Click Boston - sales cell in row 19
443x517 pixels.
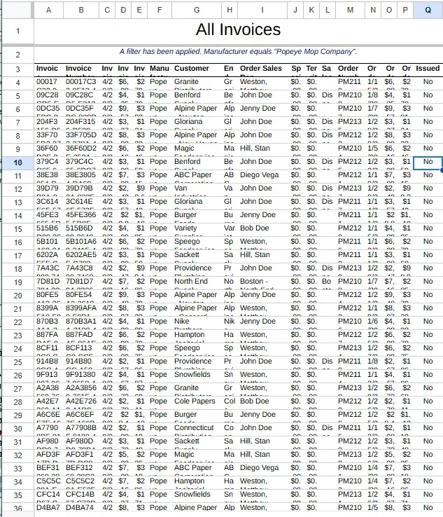(x=262, y=282)
